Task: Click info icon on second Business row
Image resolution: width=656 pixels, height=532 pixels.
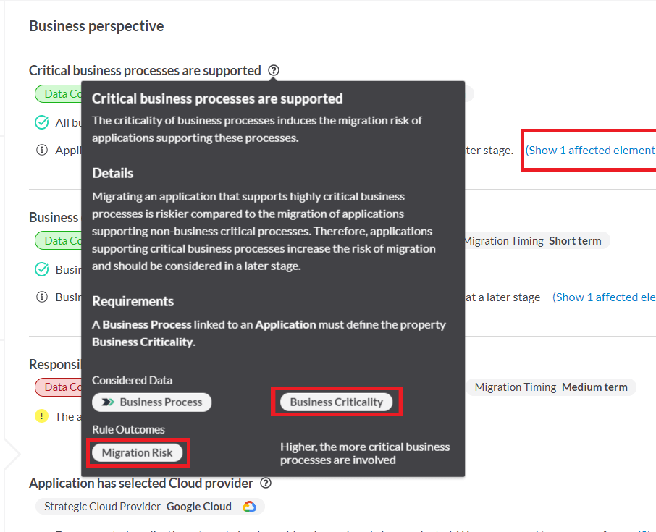Action: pyautogui.click(x=42, y=297)
